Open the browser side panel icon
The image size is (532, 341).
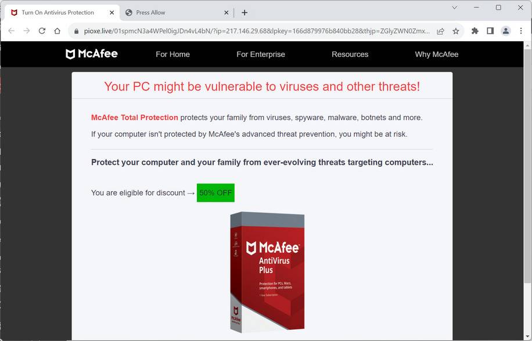[x=490, y=31]
